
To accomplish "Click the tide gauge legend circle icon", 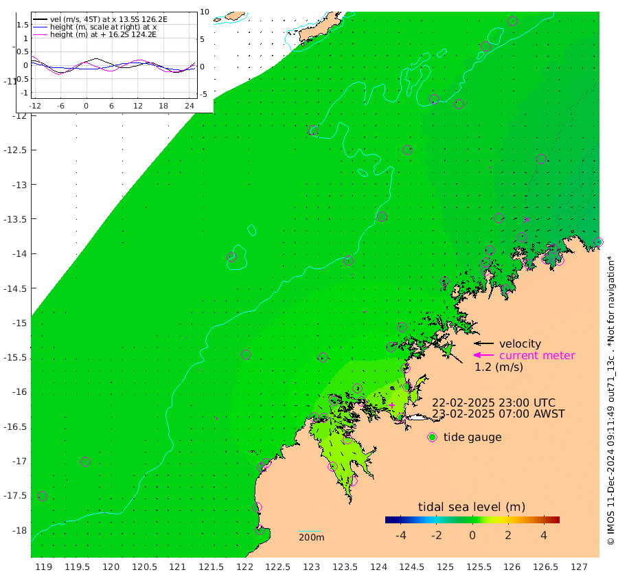I will (x=433, y=437).
